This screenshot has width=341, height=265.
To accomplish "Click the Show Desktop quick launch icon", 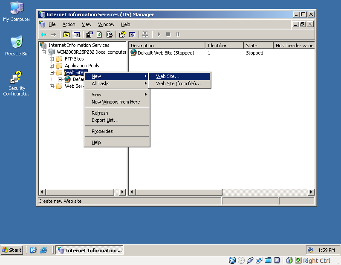I will (x=33, y=250).
